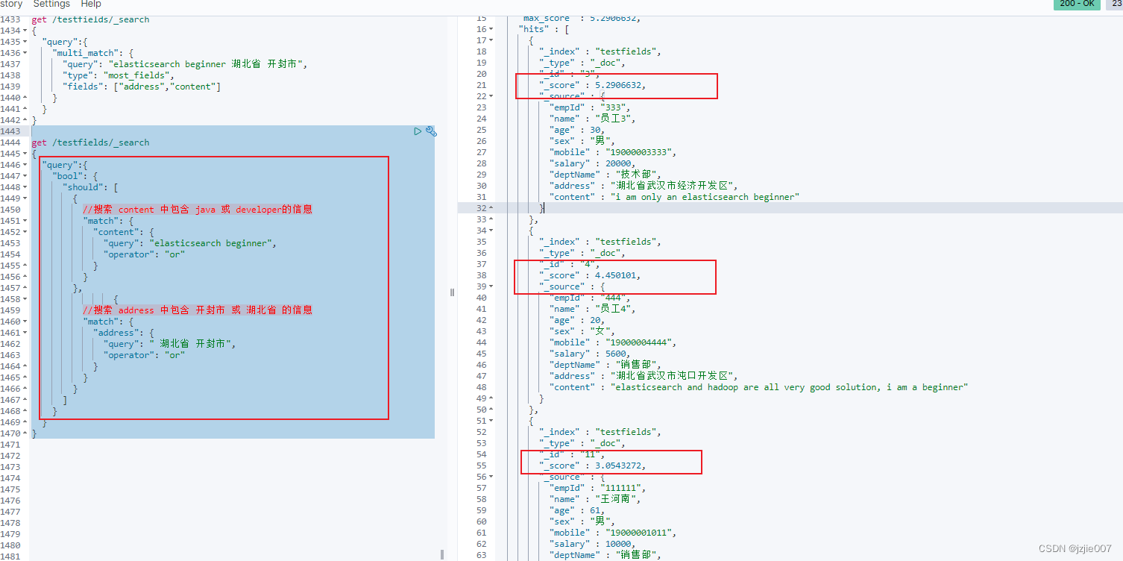Screen dimensions: 1123x561
Task: Click "operator": "or" on line 1463
Action: coord(144,355)
